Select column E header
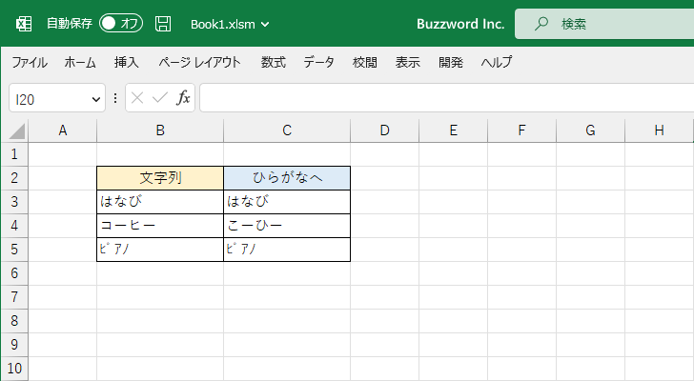The height and width of the screenshot is (381, 694). [453, 130]
